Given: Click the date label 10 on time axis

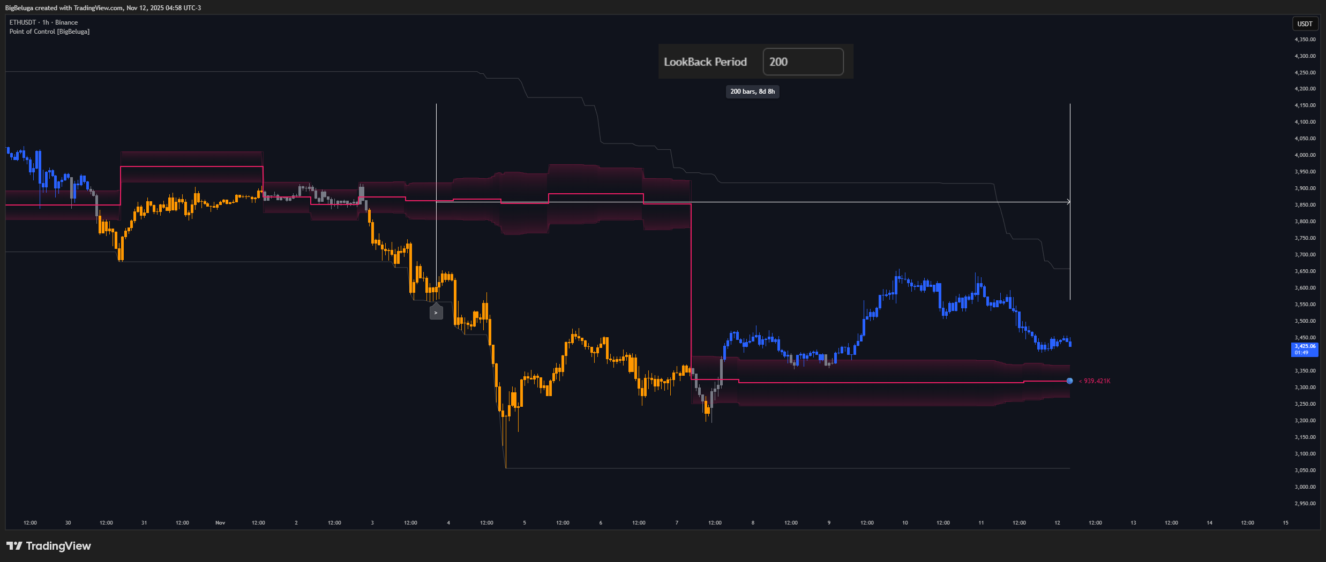Looking at the screenshot, I should [905, 523].
